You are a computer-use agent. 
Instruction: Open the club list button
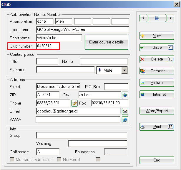tap(157, 18)
